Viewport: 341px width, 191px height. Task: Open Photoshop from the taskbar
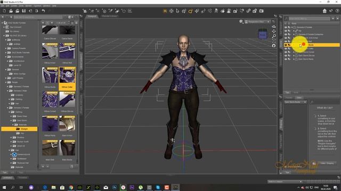click(x=115, y=187)
